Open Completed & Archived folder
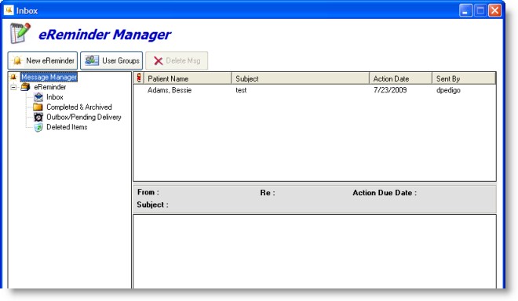The height and width of the screenshot is (301, 518). [79, 107]
